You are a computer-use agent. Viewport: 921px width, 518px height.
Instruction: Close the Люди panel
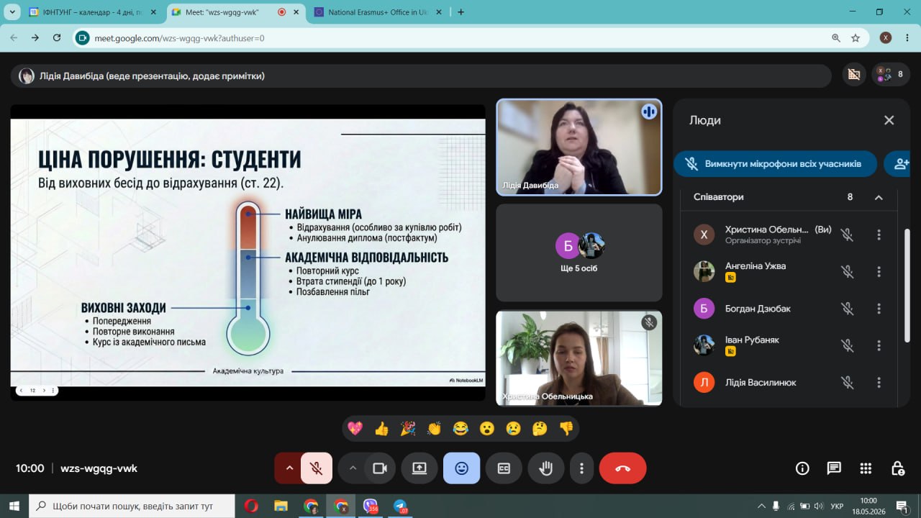point(889,120)
